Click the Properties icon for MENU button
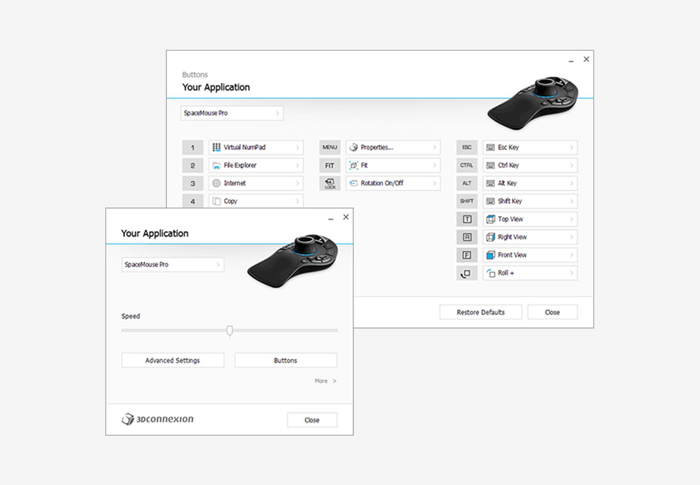This screenshot has width=700, height=485. (x=354, y=147)
